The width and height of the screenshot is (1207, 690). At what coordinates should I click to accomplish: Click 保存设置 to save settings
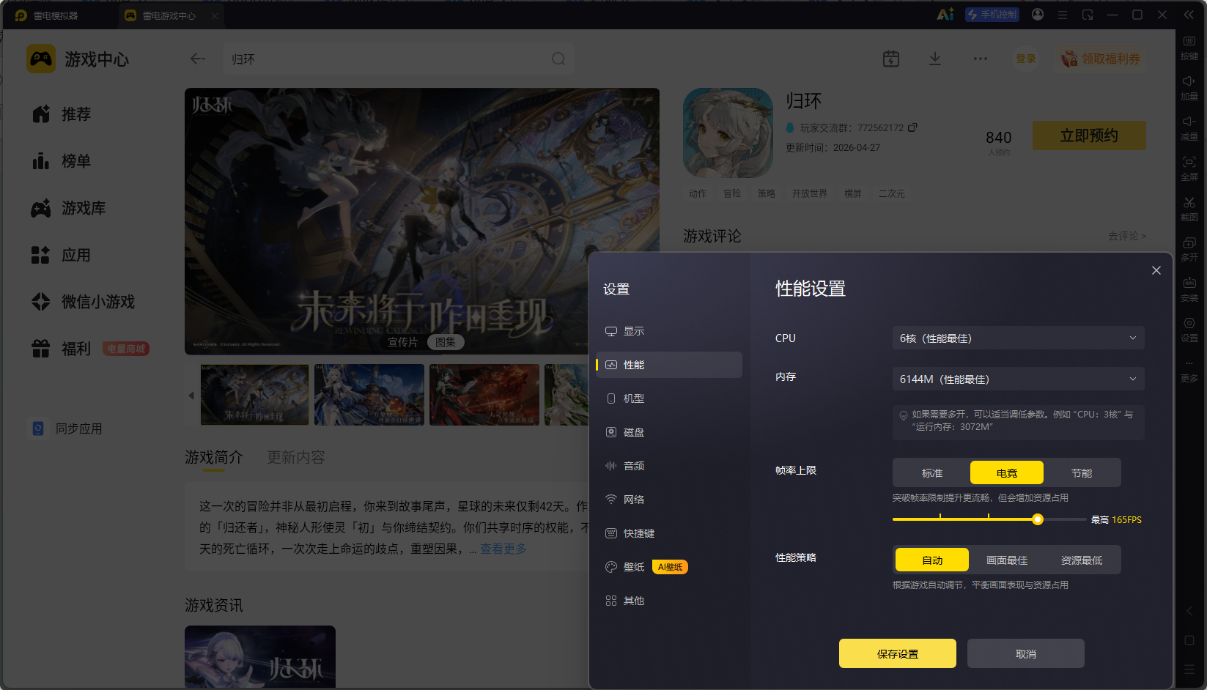coord(898,653)
